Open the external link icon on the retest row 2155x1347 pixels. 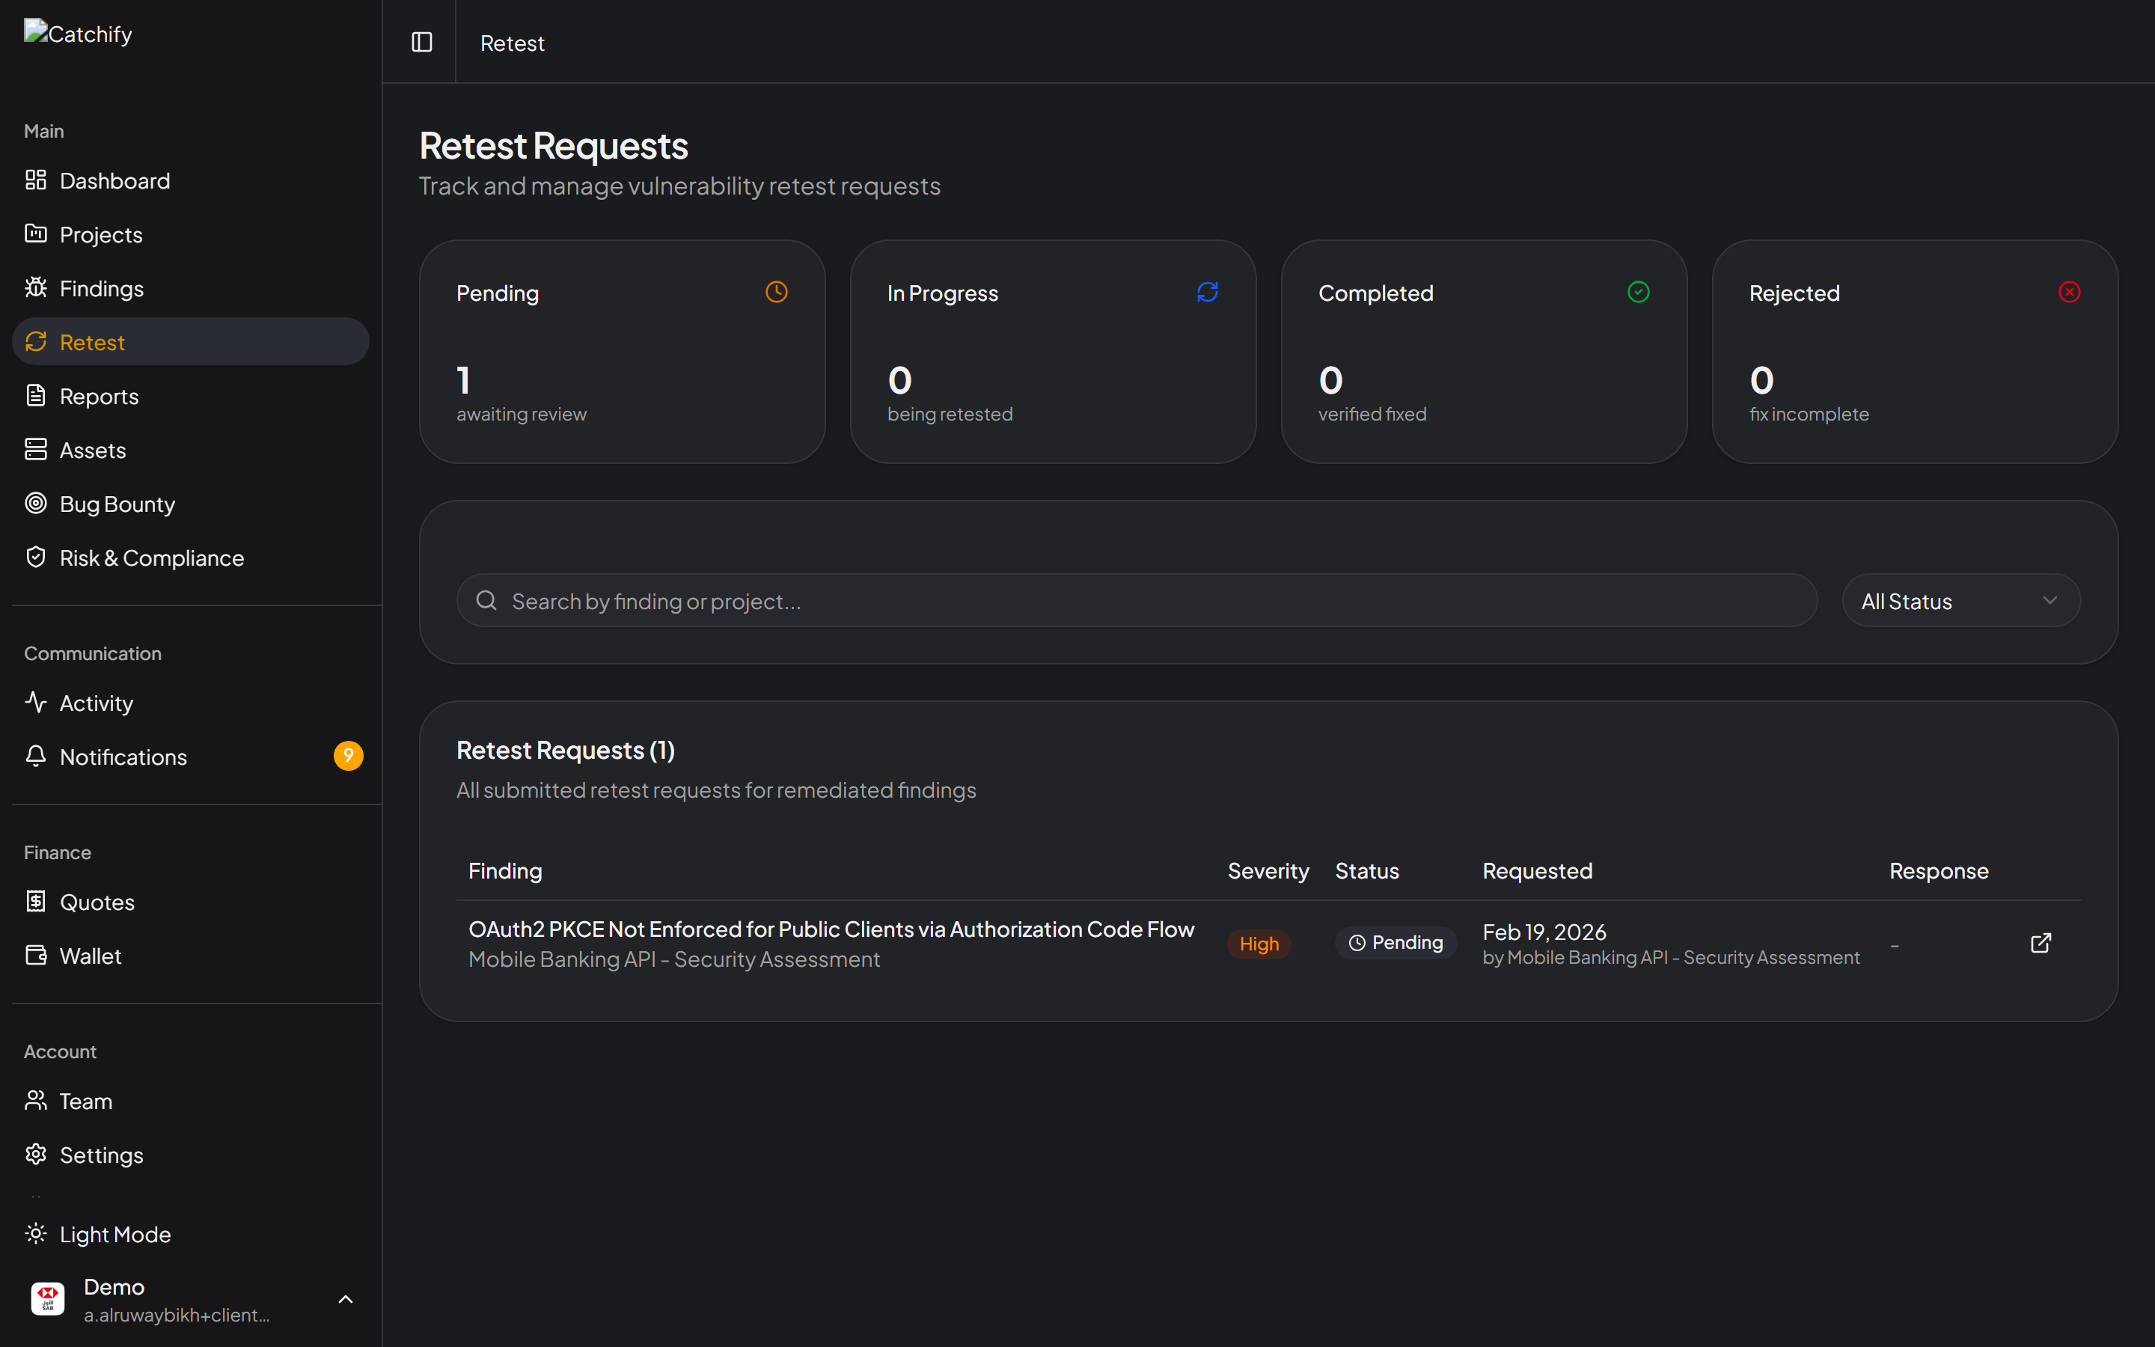pyautogui.click(x=2041, y=943)
